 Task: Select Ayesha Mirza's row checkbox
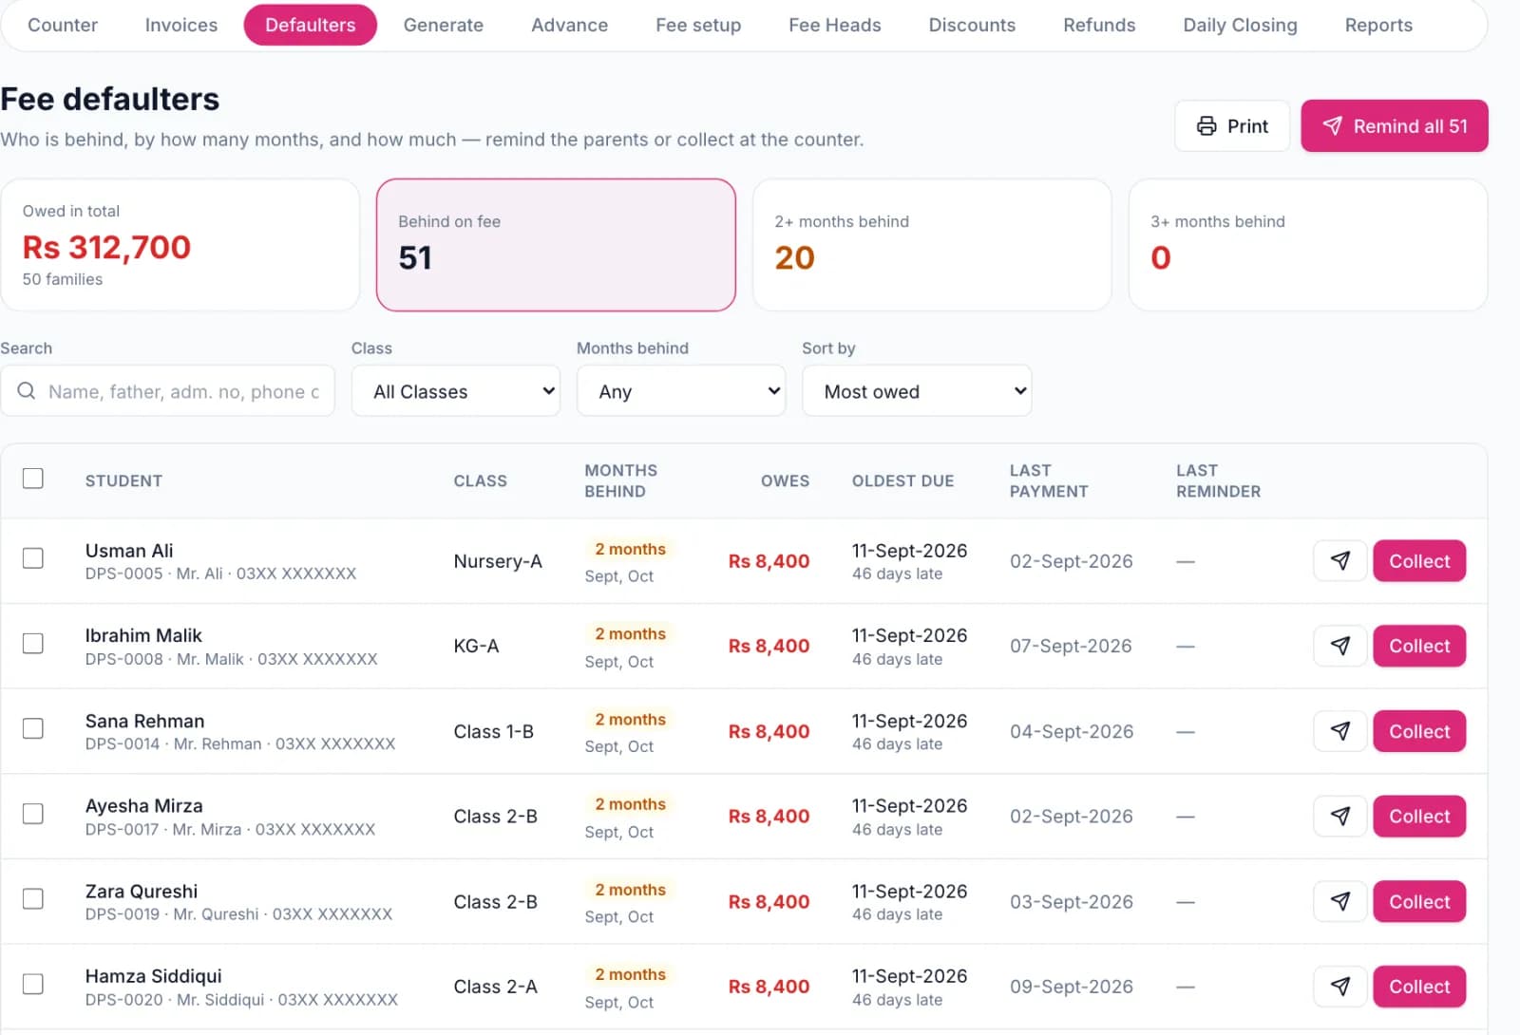[33, 814]
